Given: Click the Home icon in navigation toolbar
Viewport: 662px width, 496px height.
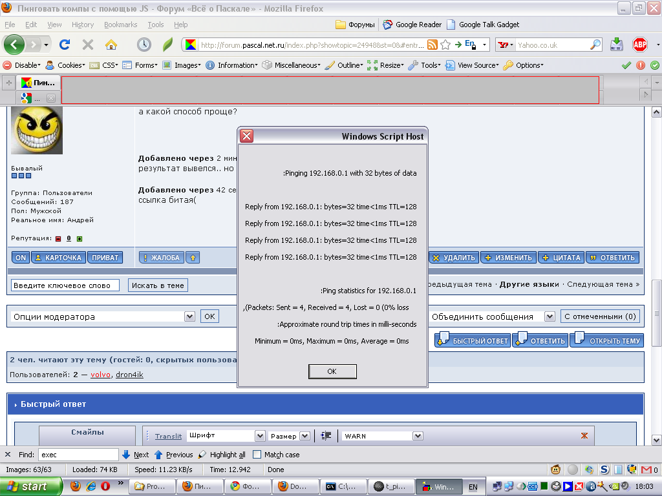Looking at the screenshot, I should [x=111, y=45].
